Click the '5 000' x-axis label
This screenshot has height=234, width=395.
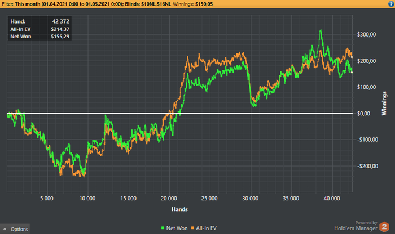[47, 199]
